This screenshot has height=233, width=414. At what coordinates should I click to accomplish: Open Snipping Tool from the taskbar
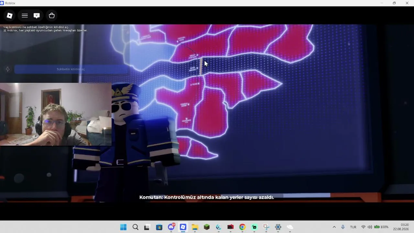coord(266,227)
